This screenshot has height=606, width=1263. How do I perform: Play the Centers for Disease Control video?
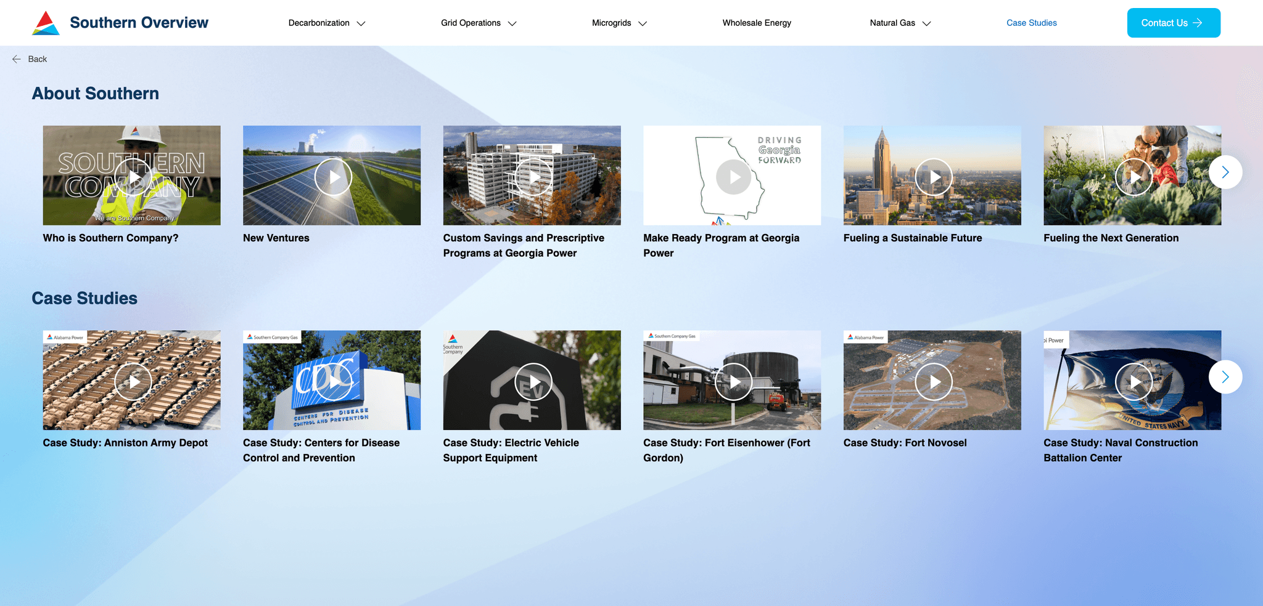[333, 382]
